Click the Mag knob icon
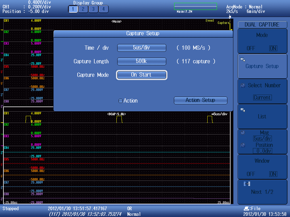The width and height of the screenshot is (290, 217). point(242,133)
